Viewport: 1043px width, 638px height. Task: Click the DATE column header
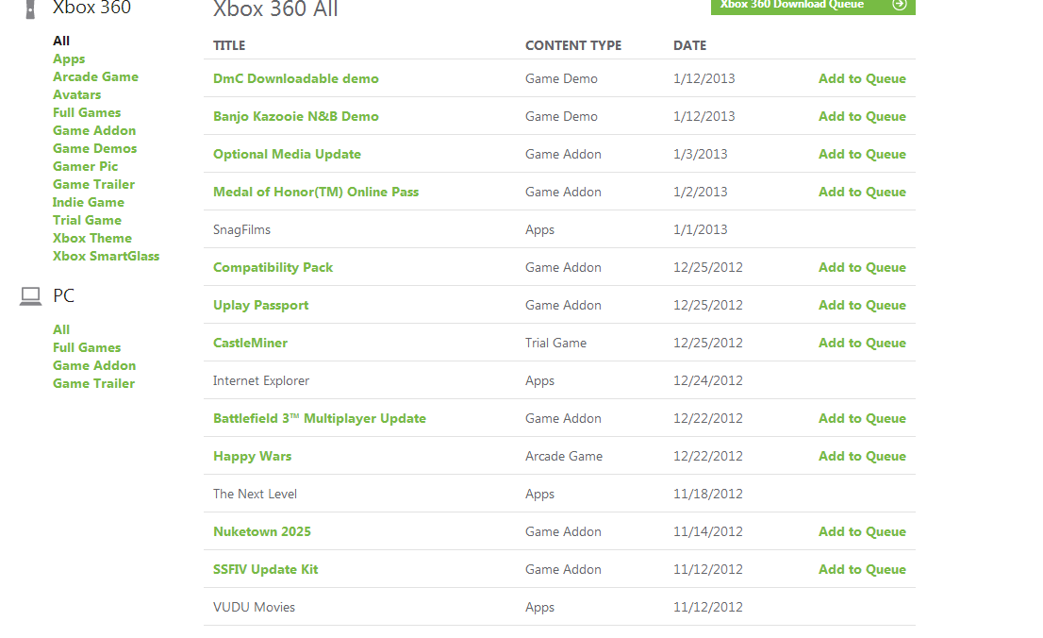click(x=689, y=45)
